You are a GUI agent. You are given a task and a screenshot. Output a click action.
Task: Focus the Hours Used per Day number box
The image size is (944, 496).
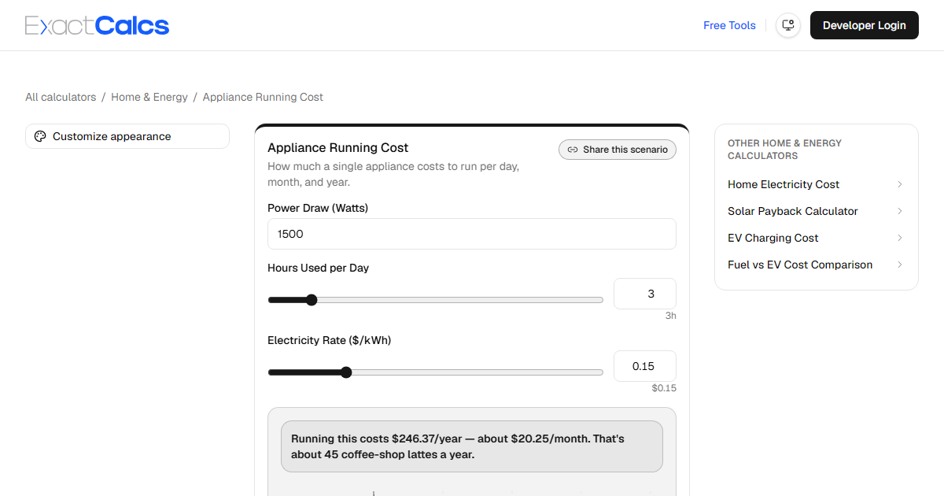(x=645, y=294)
